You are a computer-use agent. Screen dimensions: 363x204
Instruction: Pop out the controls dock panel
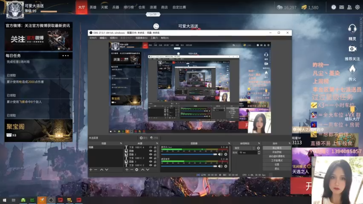point(289,143)
